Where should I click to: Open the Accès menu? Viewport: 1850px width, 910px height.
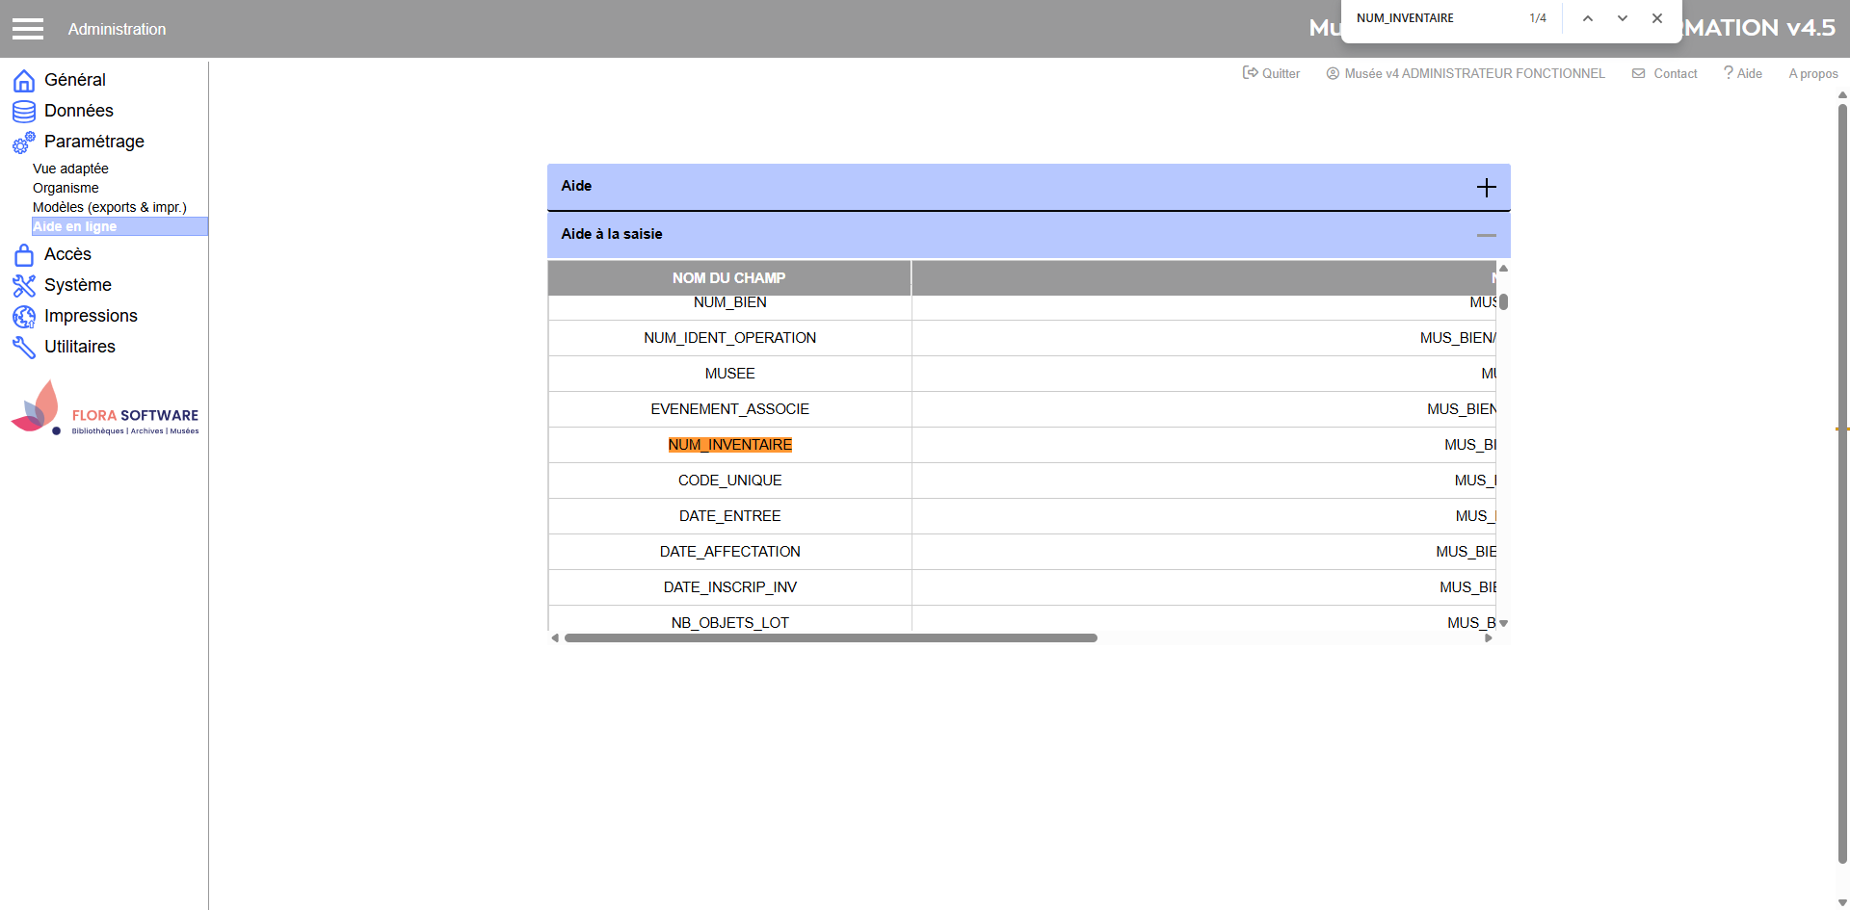pos(67,254)
